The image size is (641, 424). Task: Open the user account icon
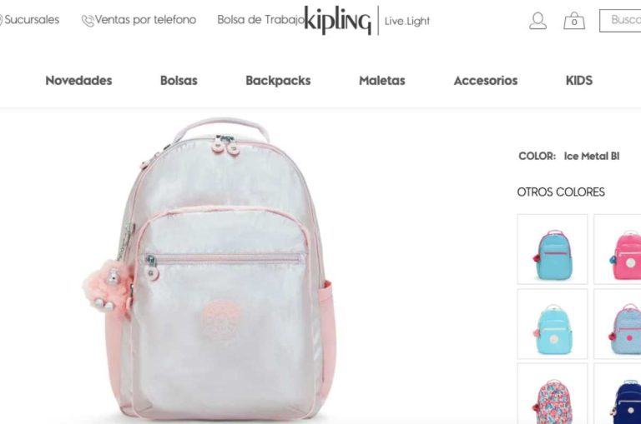[538, 21]
